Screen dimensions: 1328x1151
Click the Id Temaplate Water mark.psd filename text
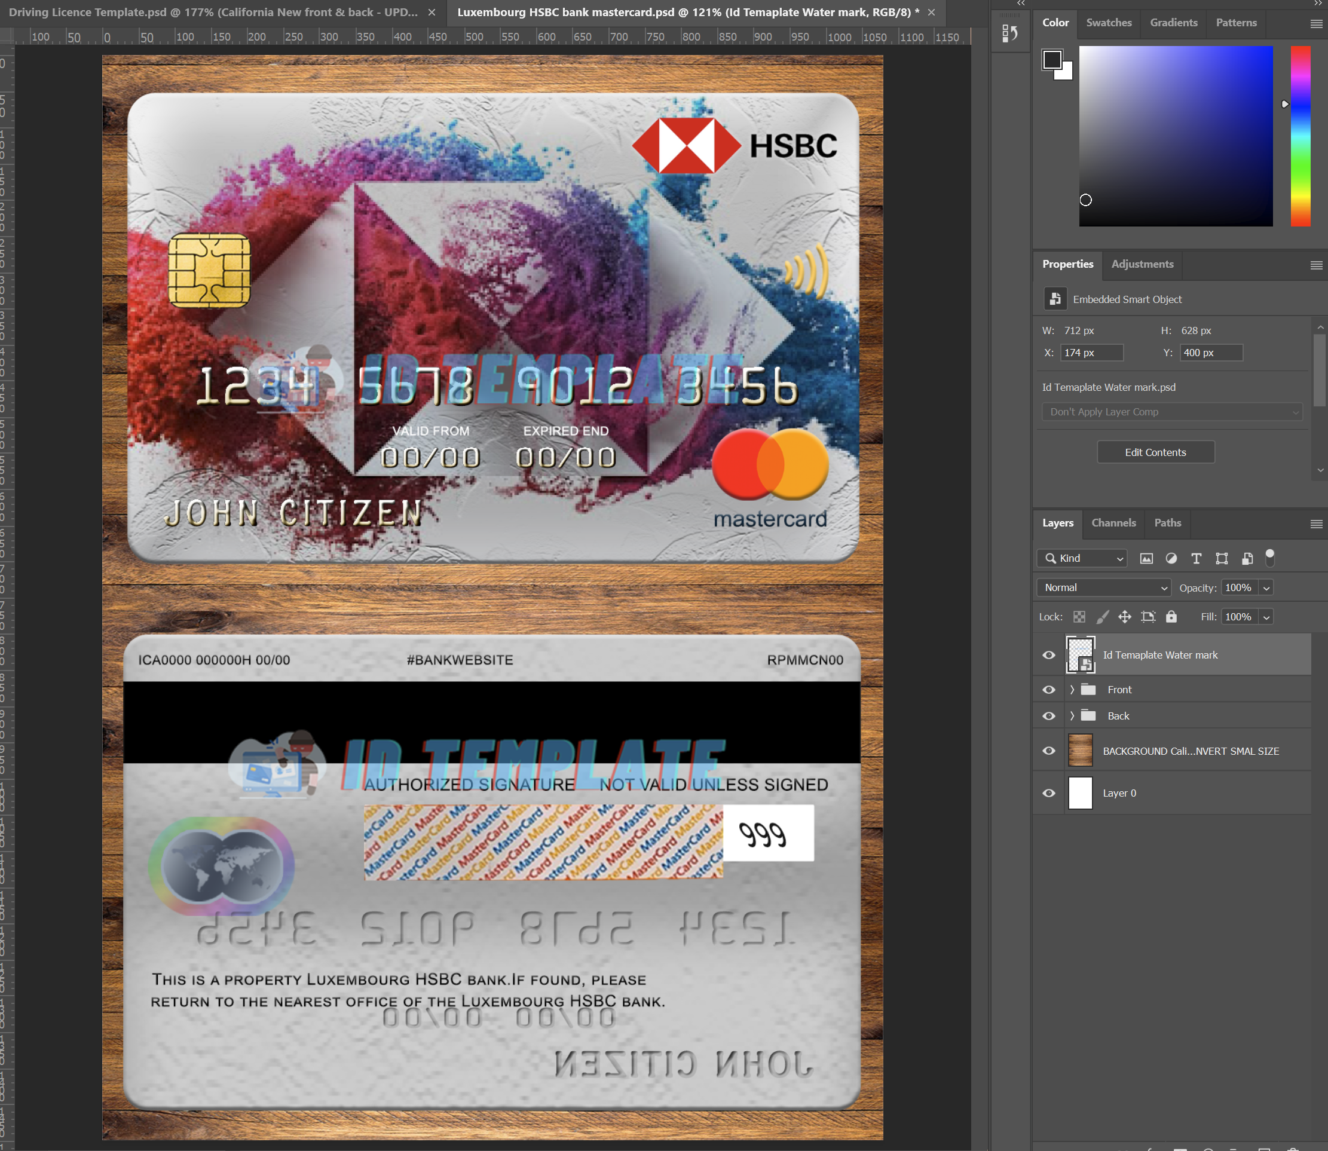point(1108,387)
